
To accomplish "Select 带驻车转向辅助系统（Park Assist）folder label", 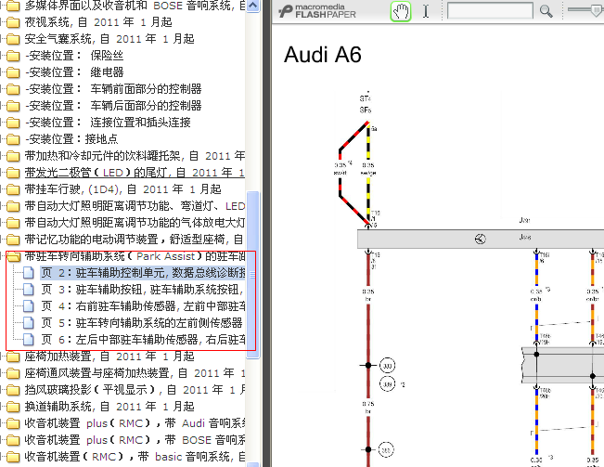I will (135, 256).
